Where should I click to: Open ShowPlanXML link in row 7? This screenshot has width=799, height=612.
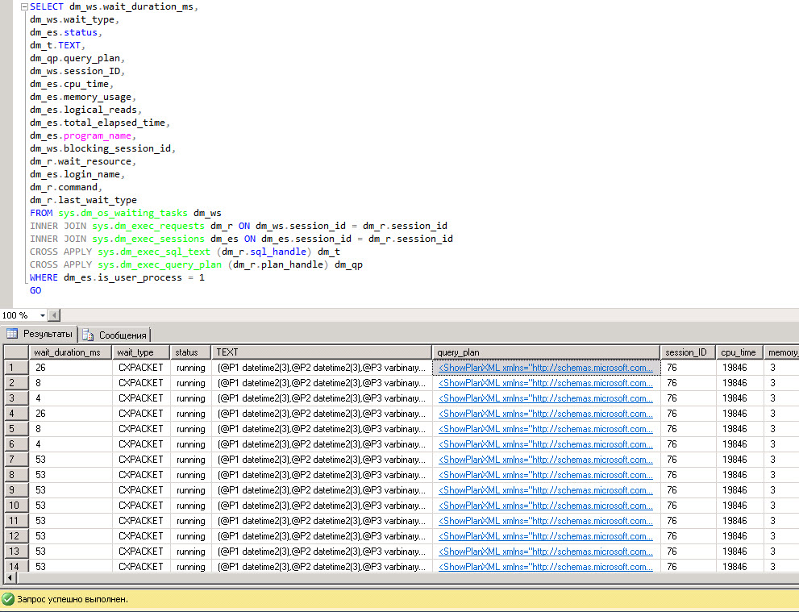[x=546, y=460]
